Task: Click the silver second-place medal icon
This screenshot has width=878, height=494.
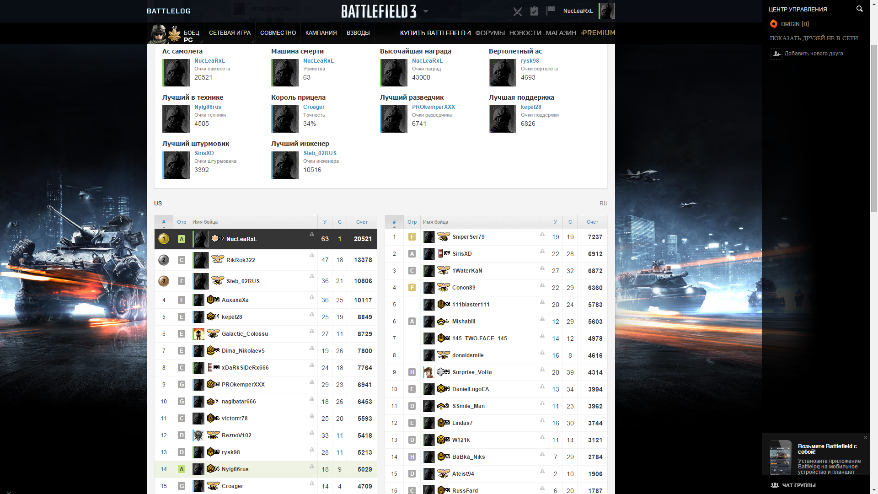Action: (x=164, y=260)
